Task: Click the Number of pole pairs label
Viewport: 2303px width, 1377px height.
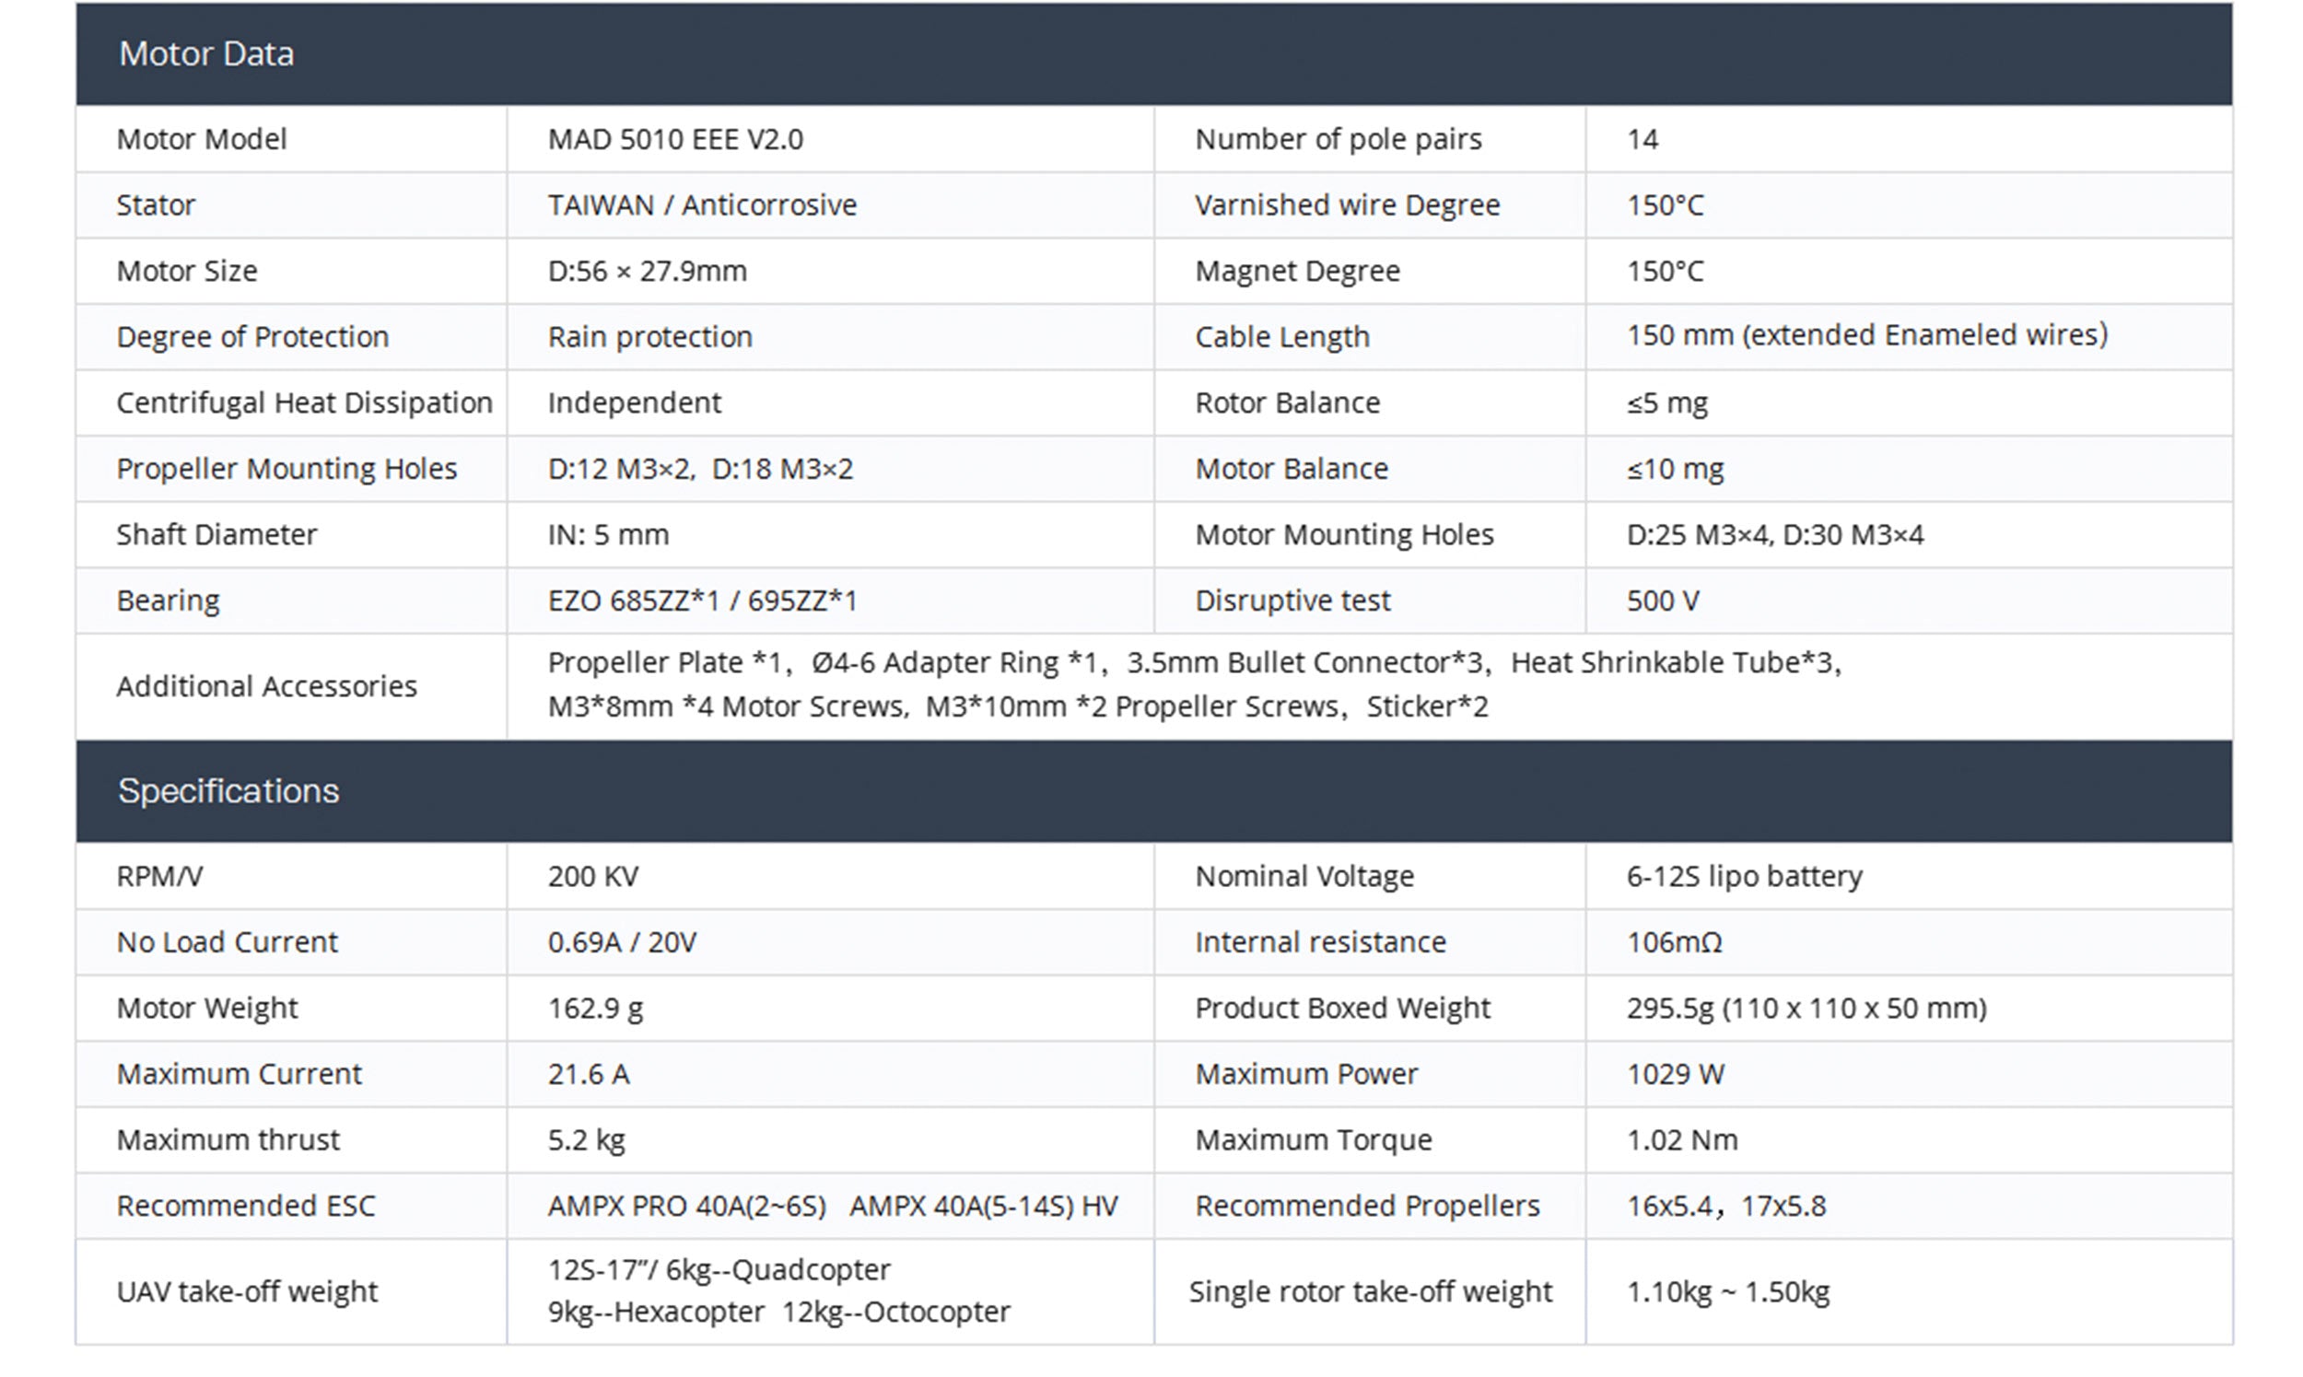Action: coord(1337,139)
